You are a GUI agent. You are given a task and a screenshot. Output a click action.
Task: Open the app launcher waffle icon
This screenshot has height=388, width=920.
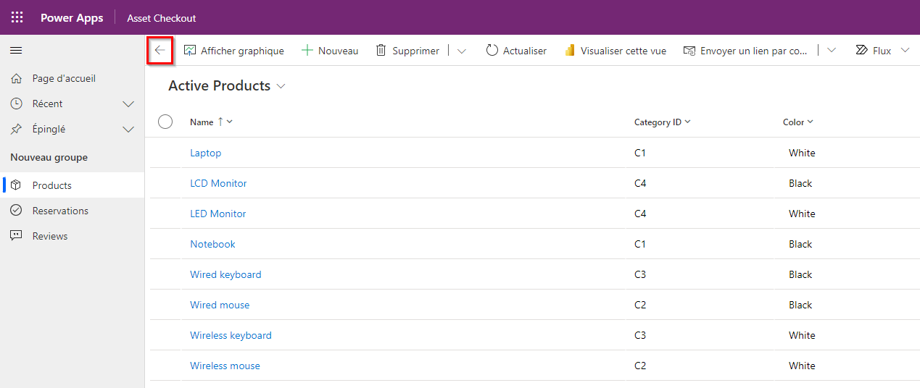coord(17,17)
